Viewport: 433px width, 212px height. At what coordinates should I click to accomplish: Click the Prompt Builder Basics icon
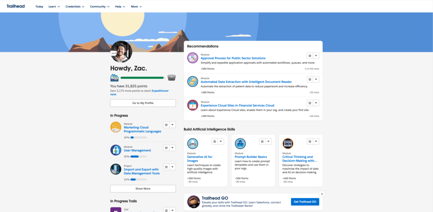coord(240,144)
